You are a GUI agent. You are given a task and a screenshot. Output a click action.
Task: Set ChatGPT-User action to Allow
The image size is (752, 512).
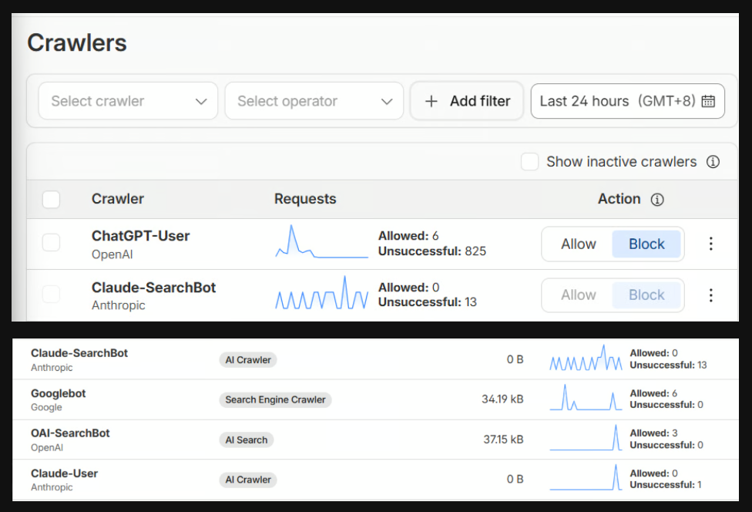pyautogui.click(x=579, y=244)
